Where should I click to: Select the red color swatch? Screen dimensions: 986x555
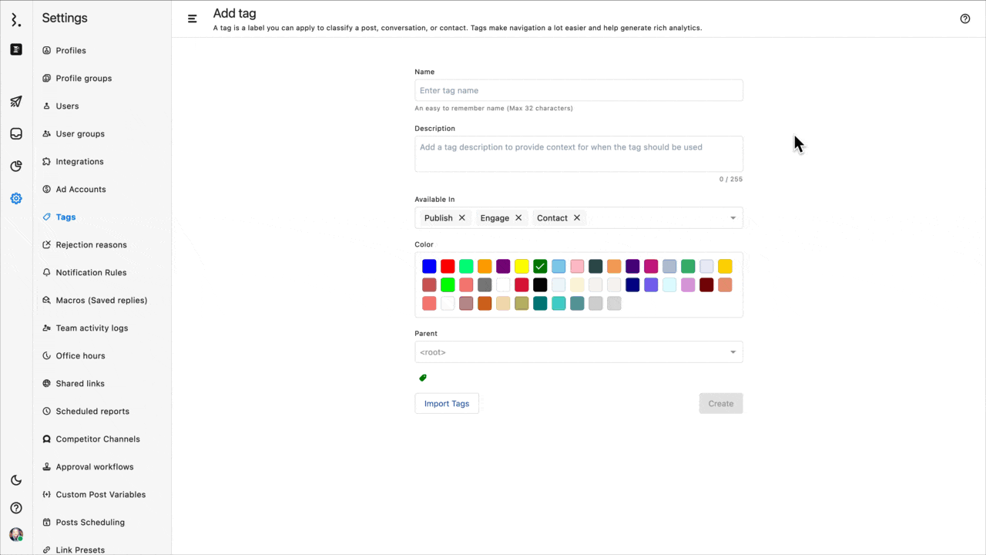448,266
